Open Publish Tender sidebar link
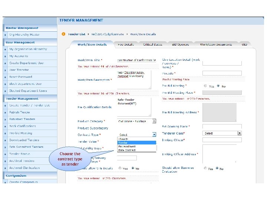The width and height of the screenshot is (267, 200). pos(20,112)
